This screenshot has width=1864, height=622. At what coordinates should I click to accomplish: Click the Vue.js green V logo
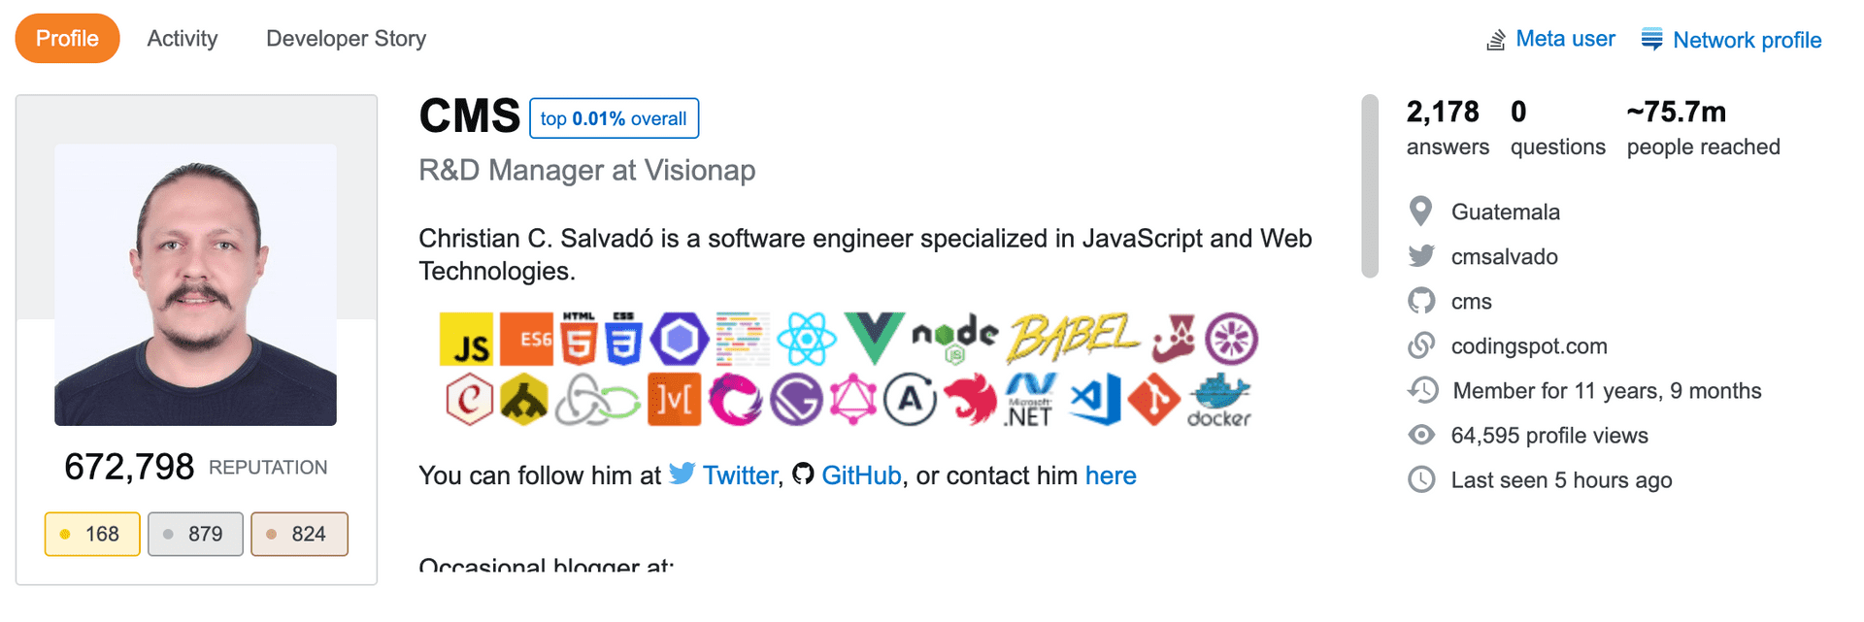click(x=874, y=338)
